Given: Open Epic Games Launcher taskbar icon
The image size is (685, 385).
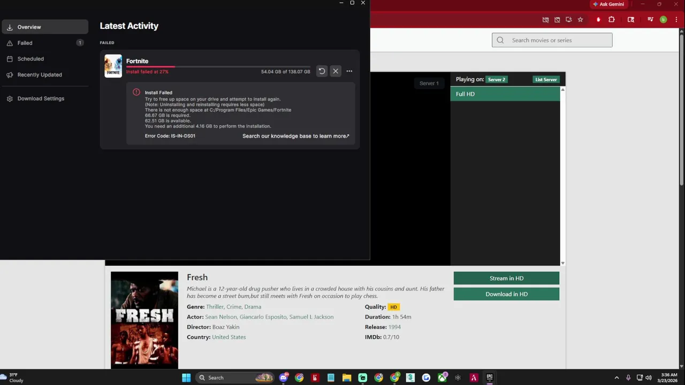Looking at the screenshot, I should [x=490, y=378].
